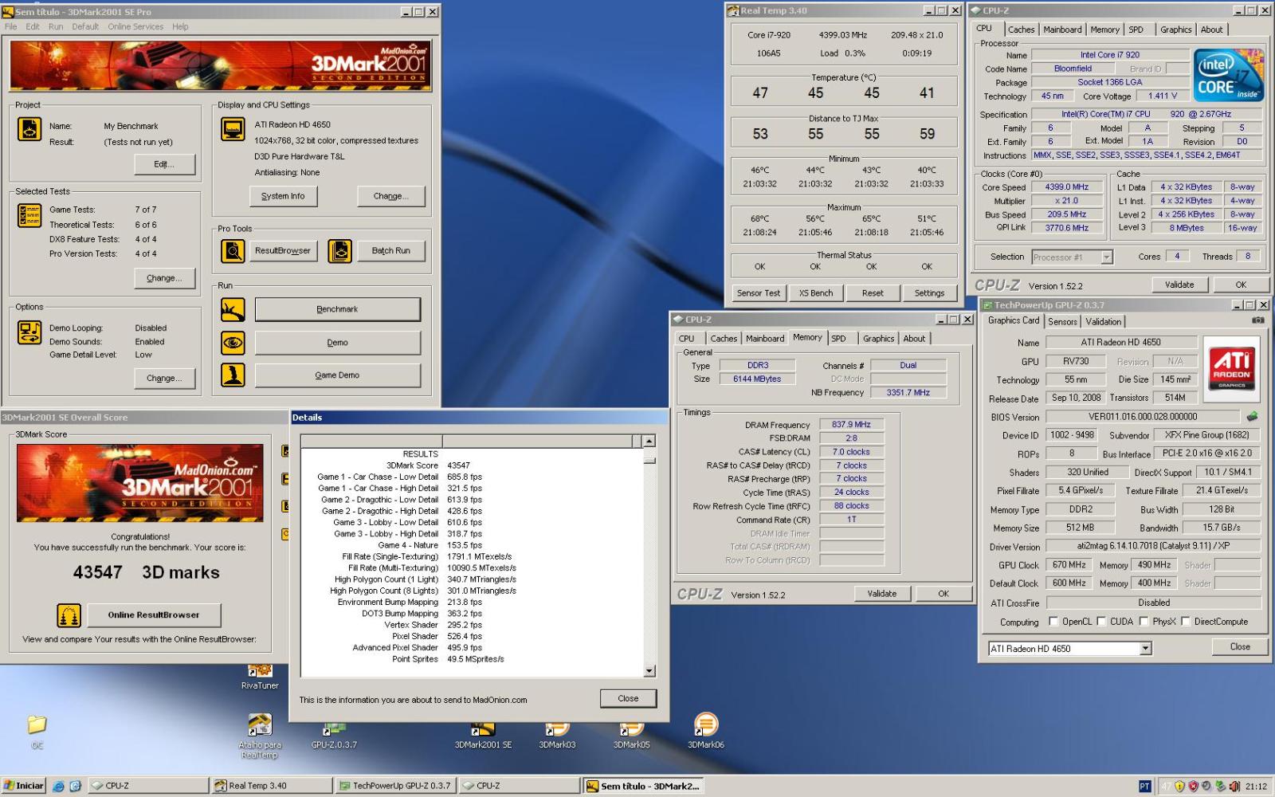Click GPU-Z screenshot camera icon
Screen dimensions: 1275x797
point(1257,320)
